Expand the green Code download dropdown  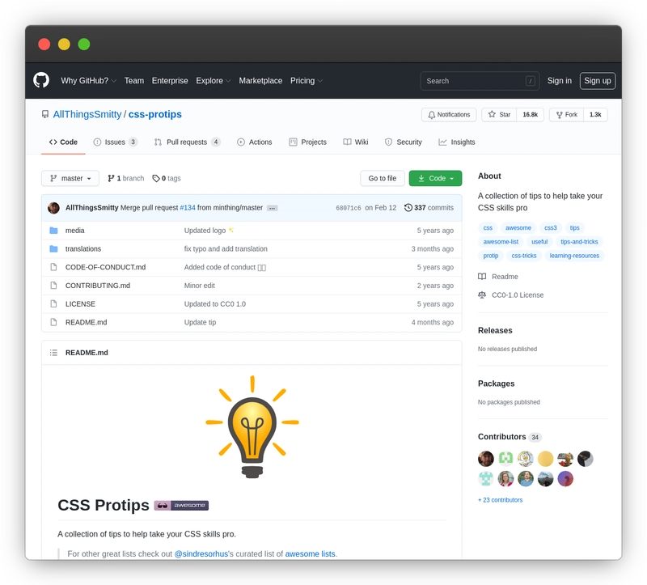pos(435,178)
